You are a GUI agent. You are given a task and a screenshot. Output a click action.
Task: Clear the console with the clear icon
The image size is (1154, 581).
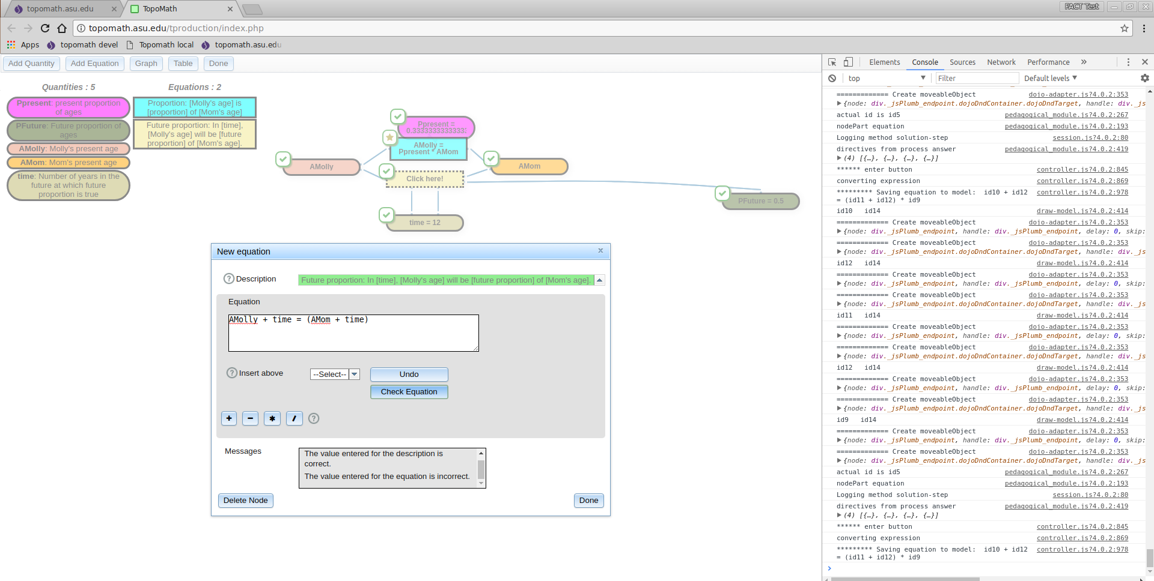coord(832,78)
